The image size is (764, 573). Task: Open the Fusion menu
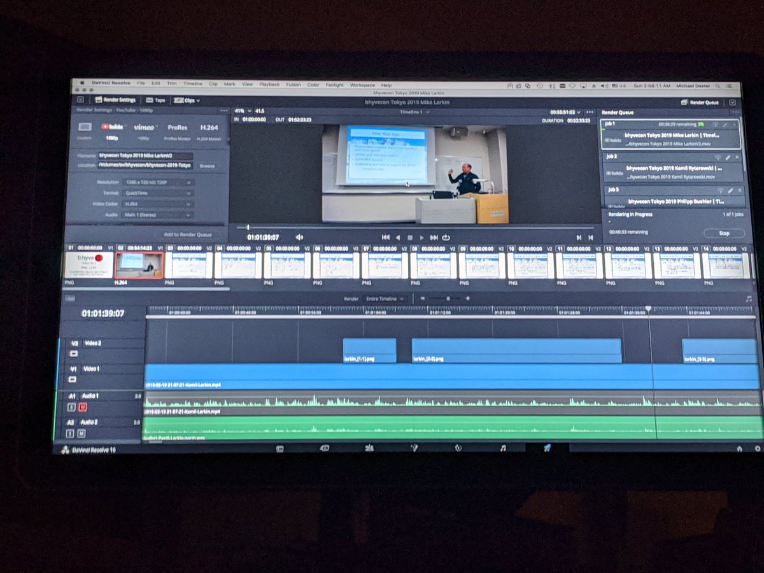pyautogui.click(x=294, y=84)
